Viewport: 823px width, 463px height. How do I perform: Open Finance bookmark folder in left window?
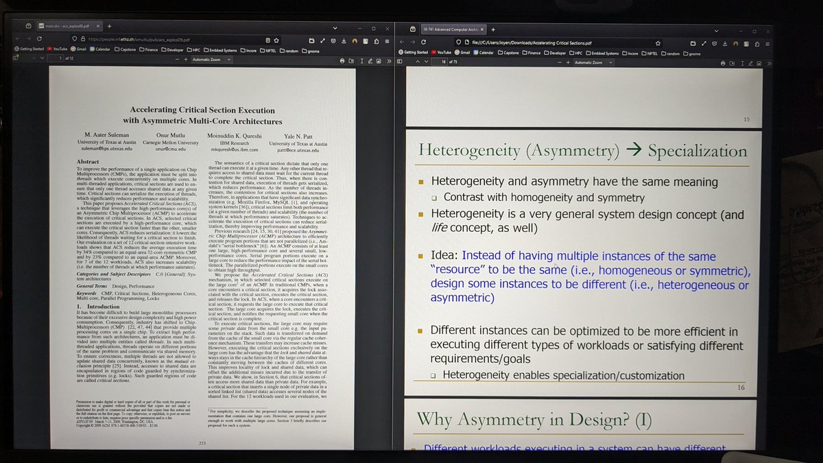(149, 49)
